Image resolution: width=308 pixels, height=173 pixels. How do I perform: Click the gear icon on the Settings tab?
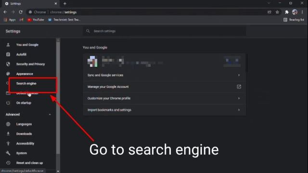7,3
